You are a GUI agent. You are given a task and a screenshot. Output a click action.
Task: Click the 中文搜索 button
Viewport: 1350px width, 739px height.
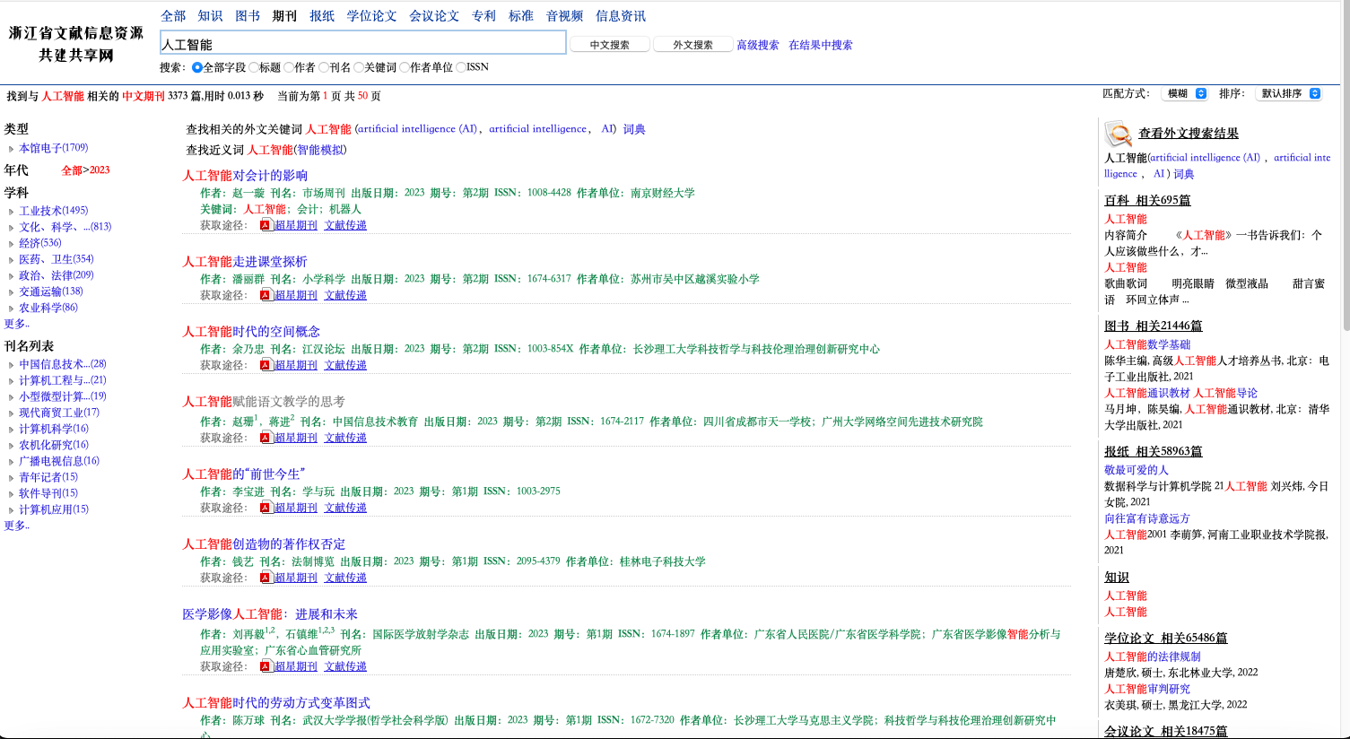click(x=610, y=44)
